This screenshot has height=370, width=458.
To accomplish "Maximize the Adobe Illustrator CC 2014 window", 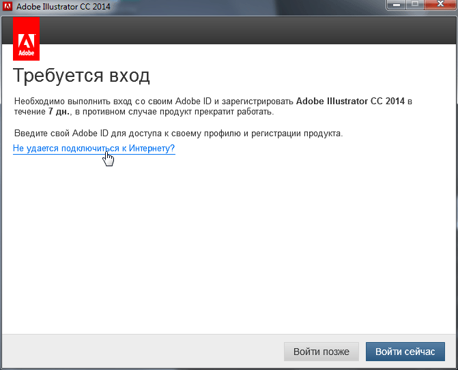I will pyautogui.click(x=415, y=5).
